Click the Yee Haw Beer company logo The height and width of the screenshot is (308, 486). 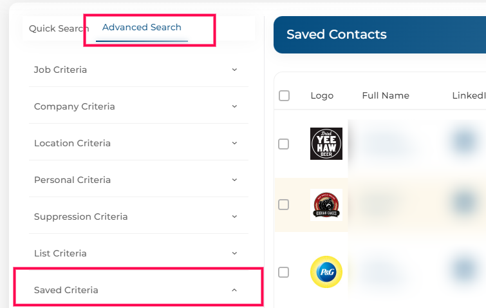tap(326, 144)
